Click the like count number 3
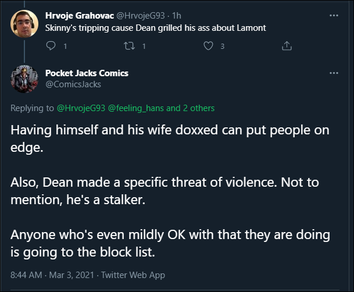 [x=223, y=47]
